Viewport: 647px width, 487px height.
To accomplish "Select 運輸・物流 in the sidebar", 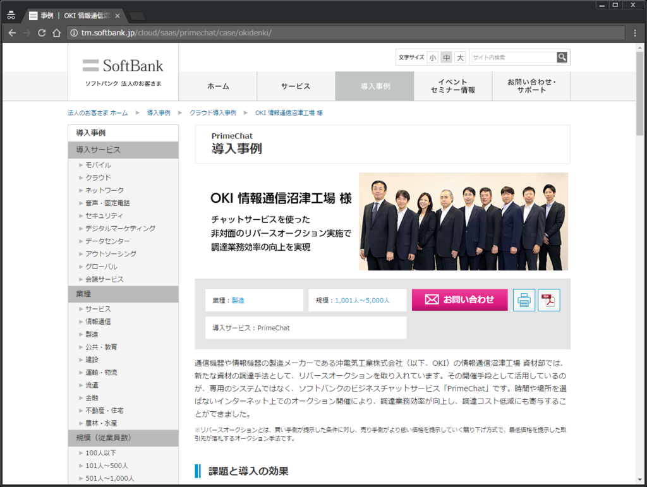I will pos(102,373).
